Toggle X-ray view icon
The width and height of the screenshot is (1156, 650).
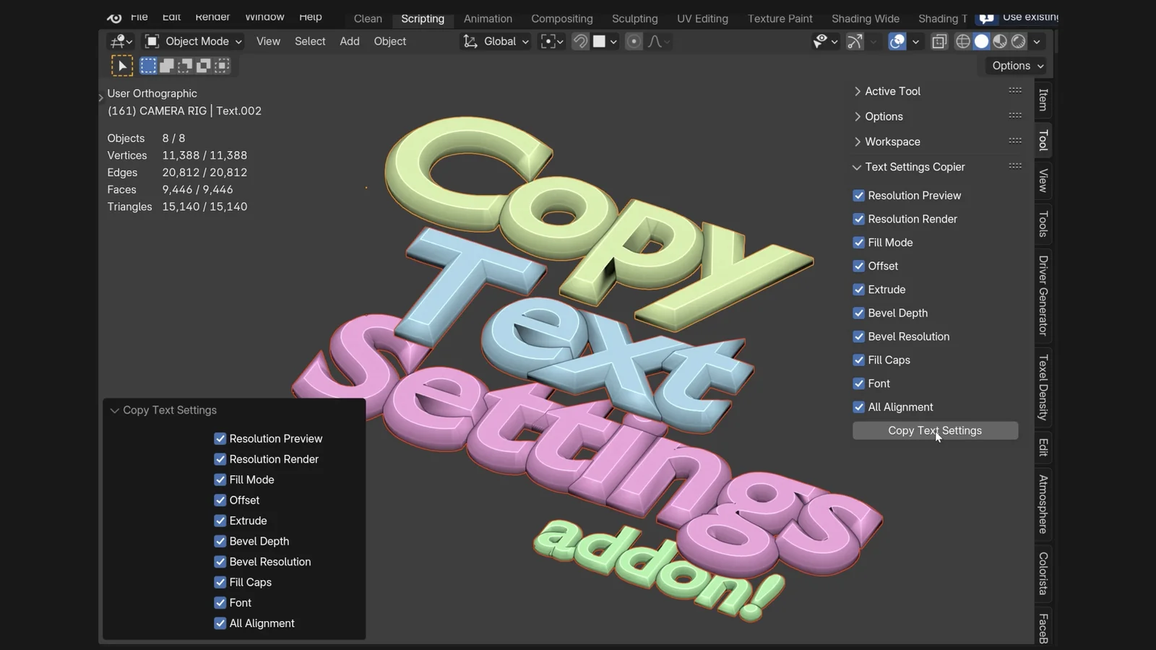tap(939, 42)
